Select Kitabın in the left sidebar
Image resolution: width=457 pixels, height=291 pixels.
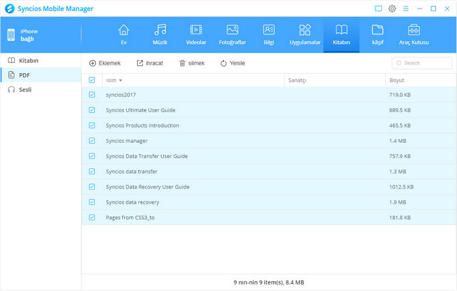point(40,61)
